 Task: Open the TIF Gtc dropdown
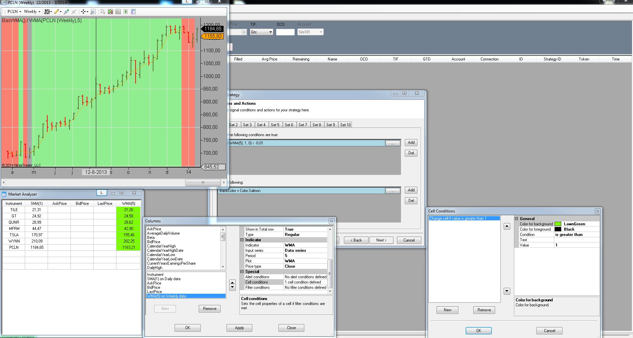pos(271,32)
